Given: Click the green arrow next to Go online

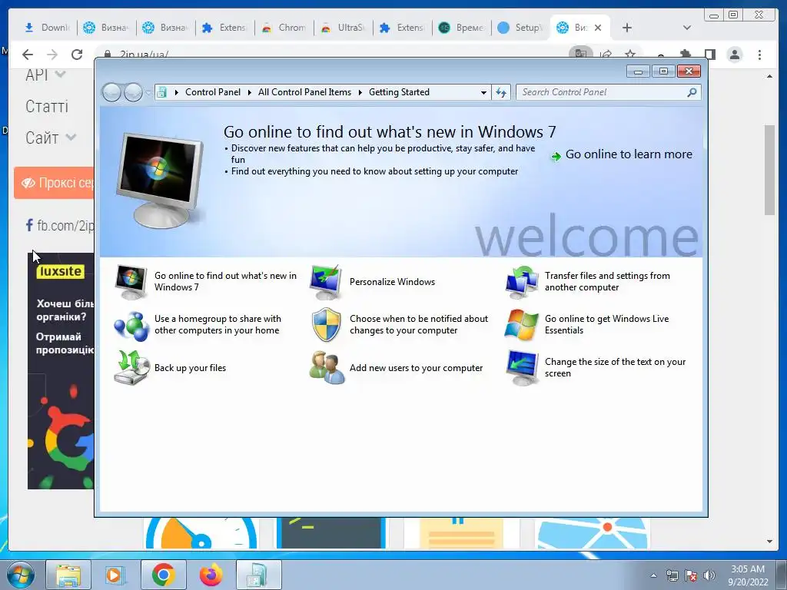Looking at the screenshot, I should click(x=556, y=156).
